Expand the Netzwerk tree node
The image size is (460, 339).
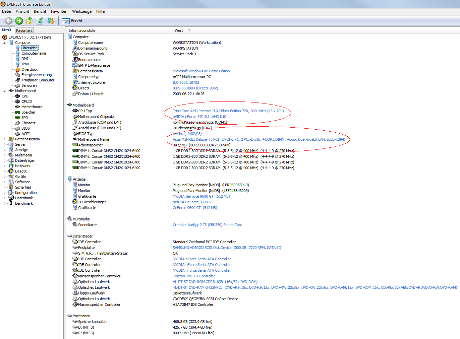point(5,166)
